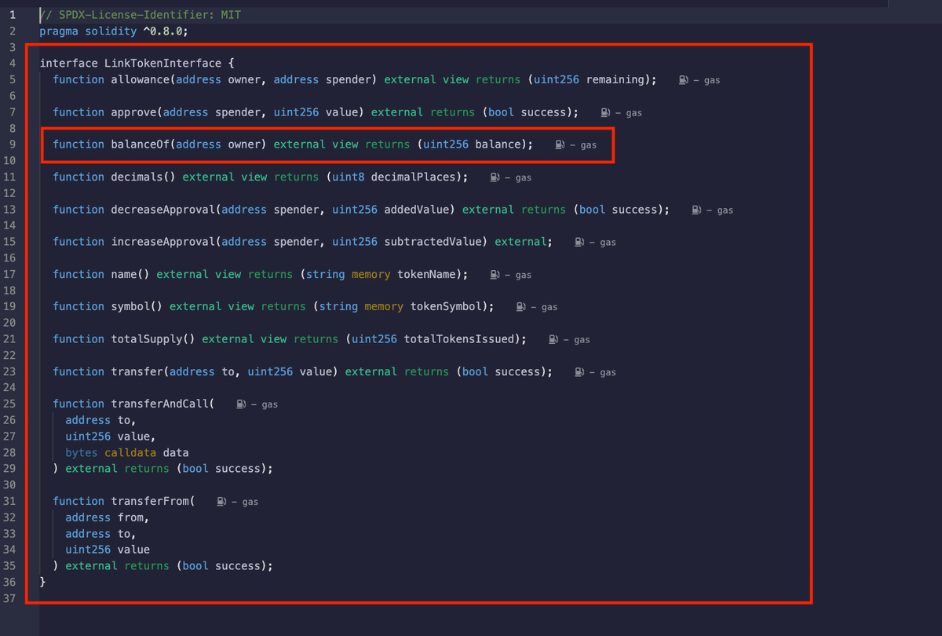Click the gas estimate icon on balanceOf line
The width and height of the screenshot is (942, 636).
click(x=560, y=144)
